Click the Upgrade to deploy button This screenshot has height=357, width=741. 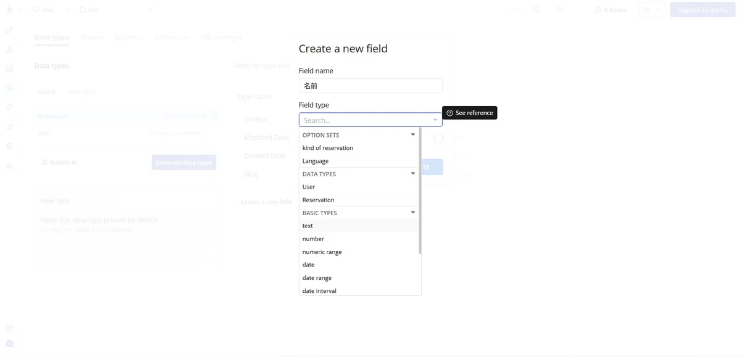click(x=702, y=10)
